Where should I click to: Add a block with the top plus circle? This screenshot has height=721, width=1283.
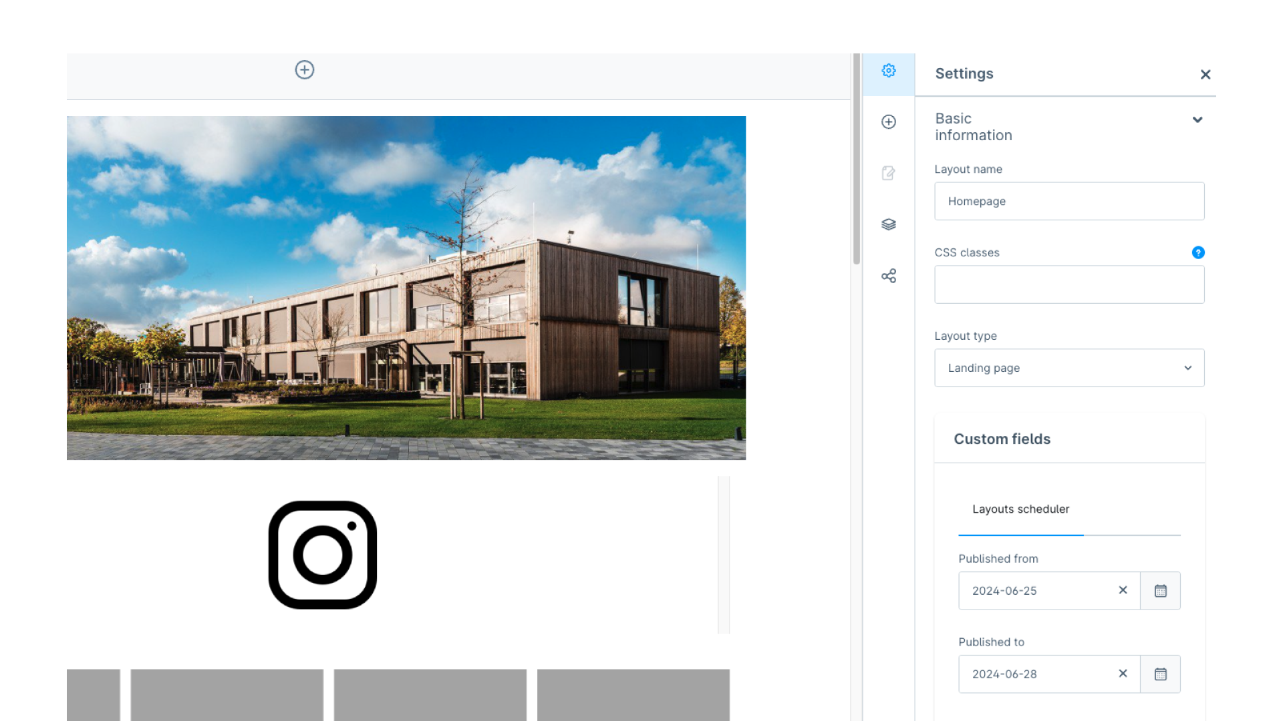305,70
